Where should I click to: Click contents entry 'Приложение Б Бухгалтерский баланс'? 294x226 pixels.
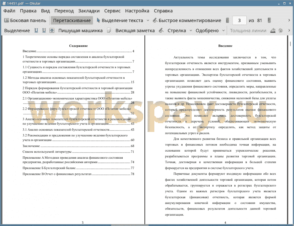[78, 168]
